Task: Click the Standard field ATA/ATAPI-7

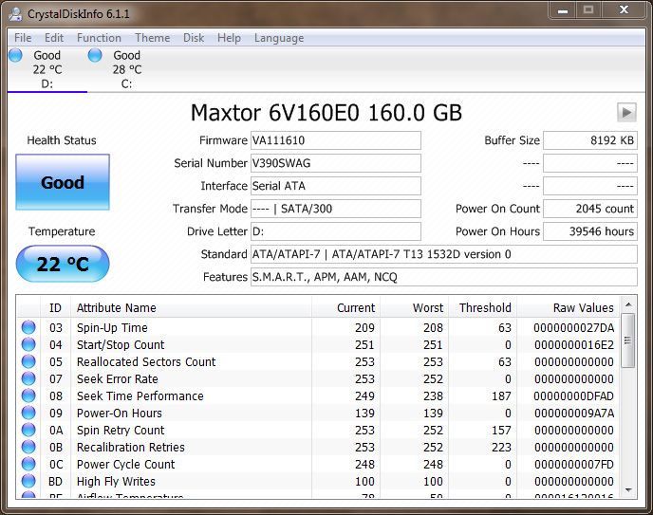Action: [444, 254]
